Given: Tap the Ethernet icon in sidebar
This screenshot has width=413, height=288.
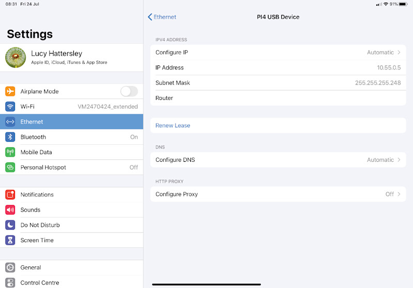Looking at the screenshot, I should pos(10,122).
